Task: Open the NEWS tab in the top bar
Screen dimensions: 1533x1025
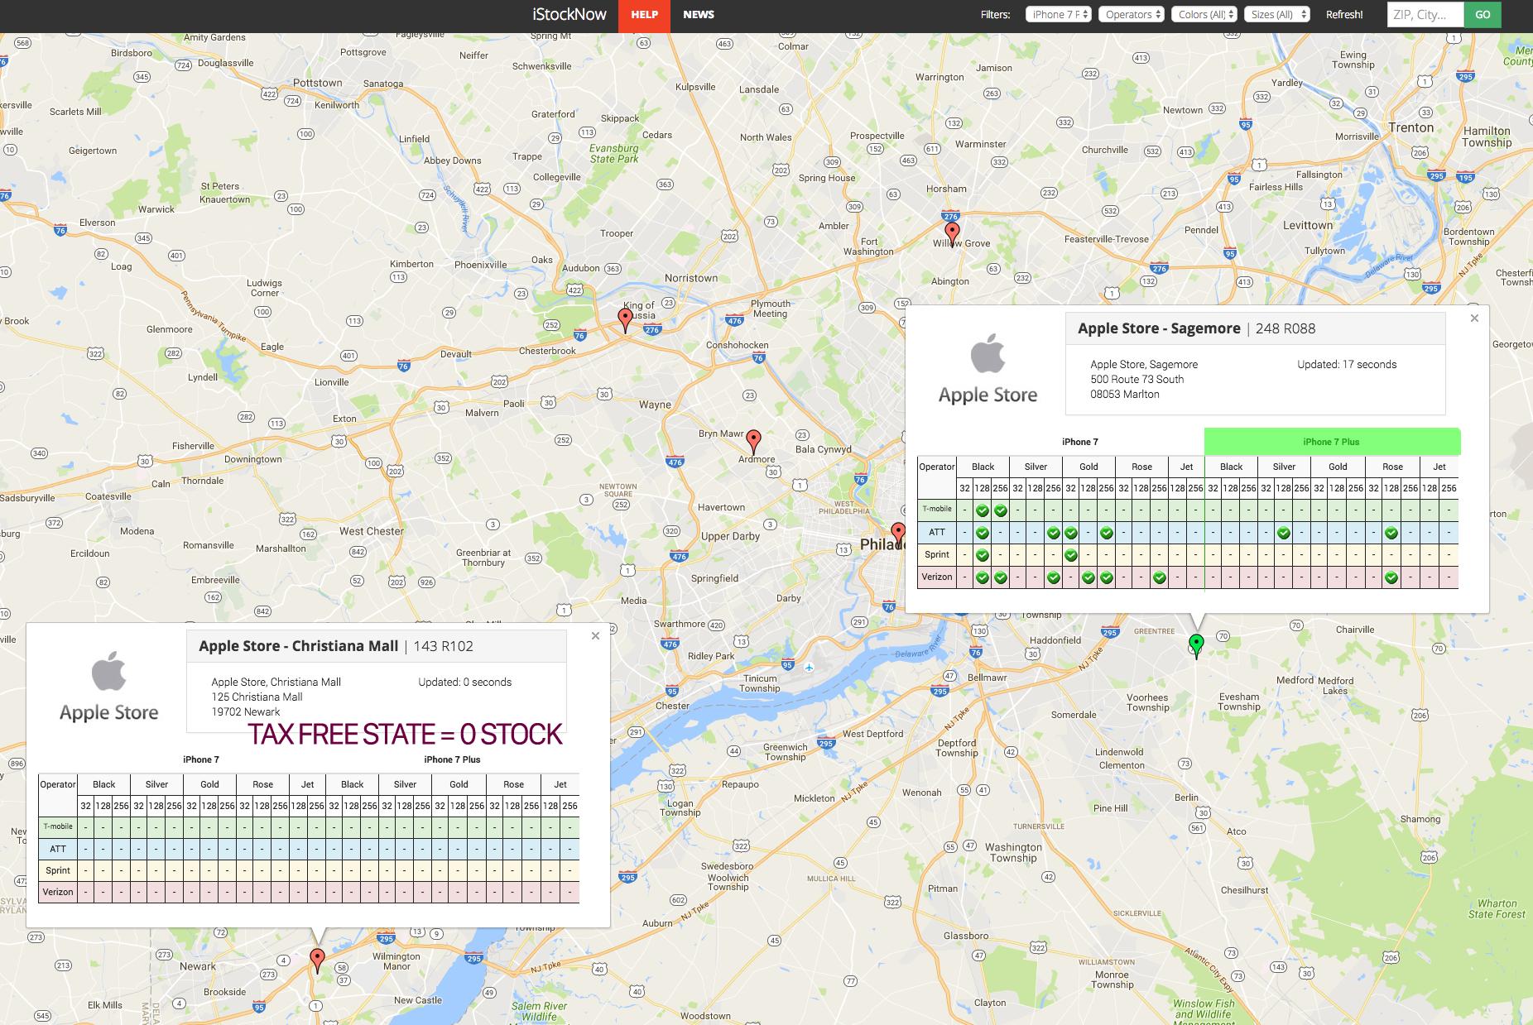Action: pos(699,15)
